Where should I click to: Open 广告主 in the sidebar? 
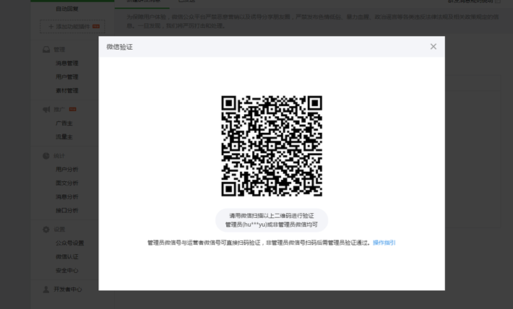click(64, 123)
